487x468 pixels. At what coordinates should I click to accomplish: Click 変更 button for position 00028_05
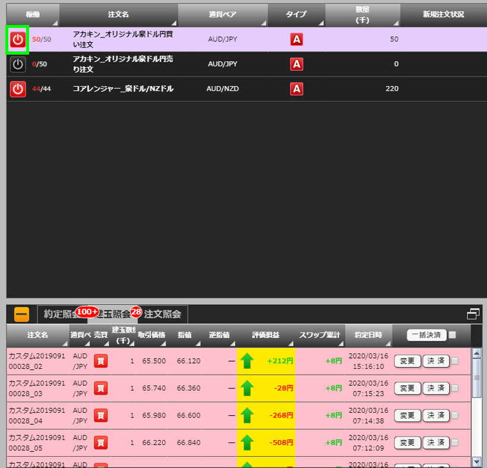pos(407,442)
